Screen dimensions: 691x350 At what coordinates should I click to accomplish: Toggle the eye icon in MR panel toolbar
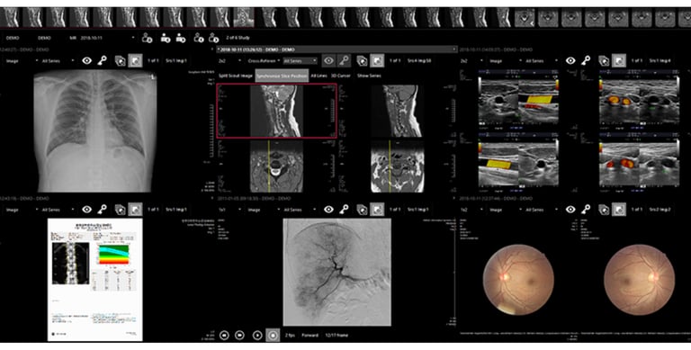[x=328, y=60]
